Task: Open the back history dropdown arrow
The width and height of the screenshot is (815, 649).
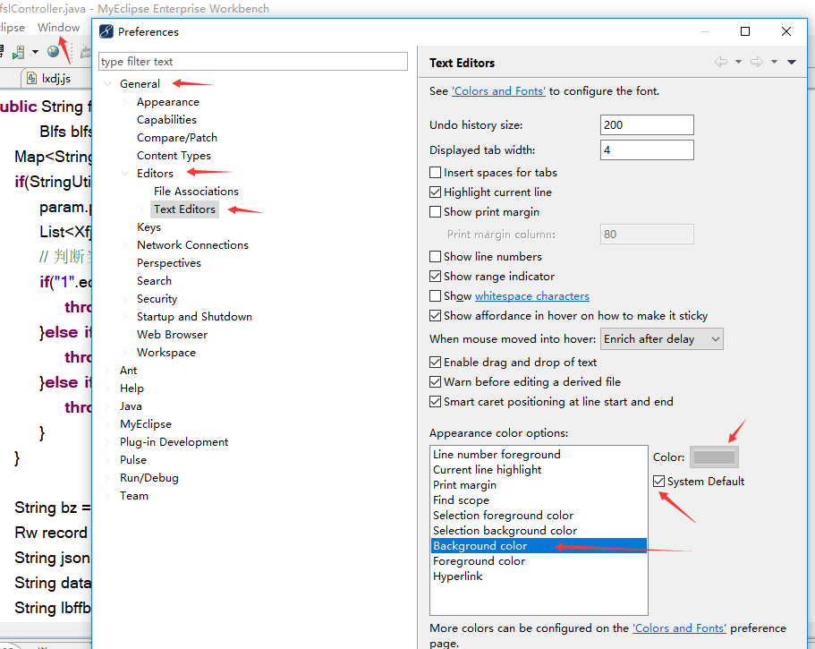Action: point(738,62)
